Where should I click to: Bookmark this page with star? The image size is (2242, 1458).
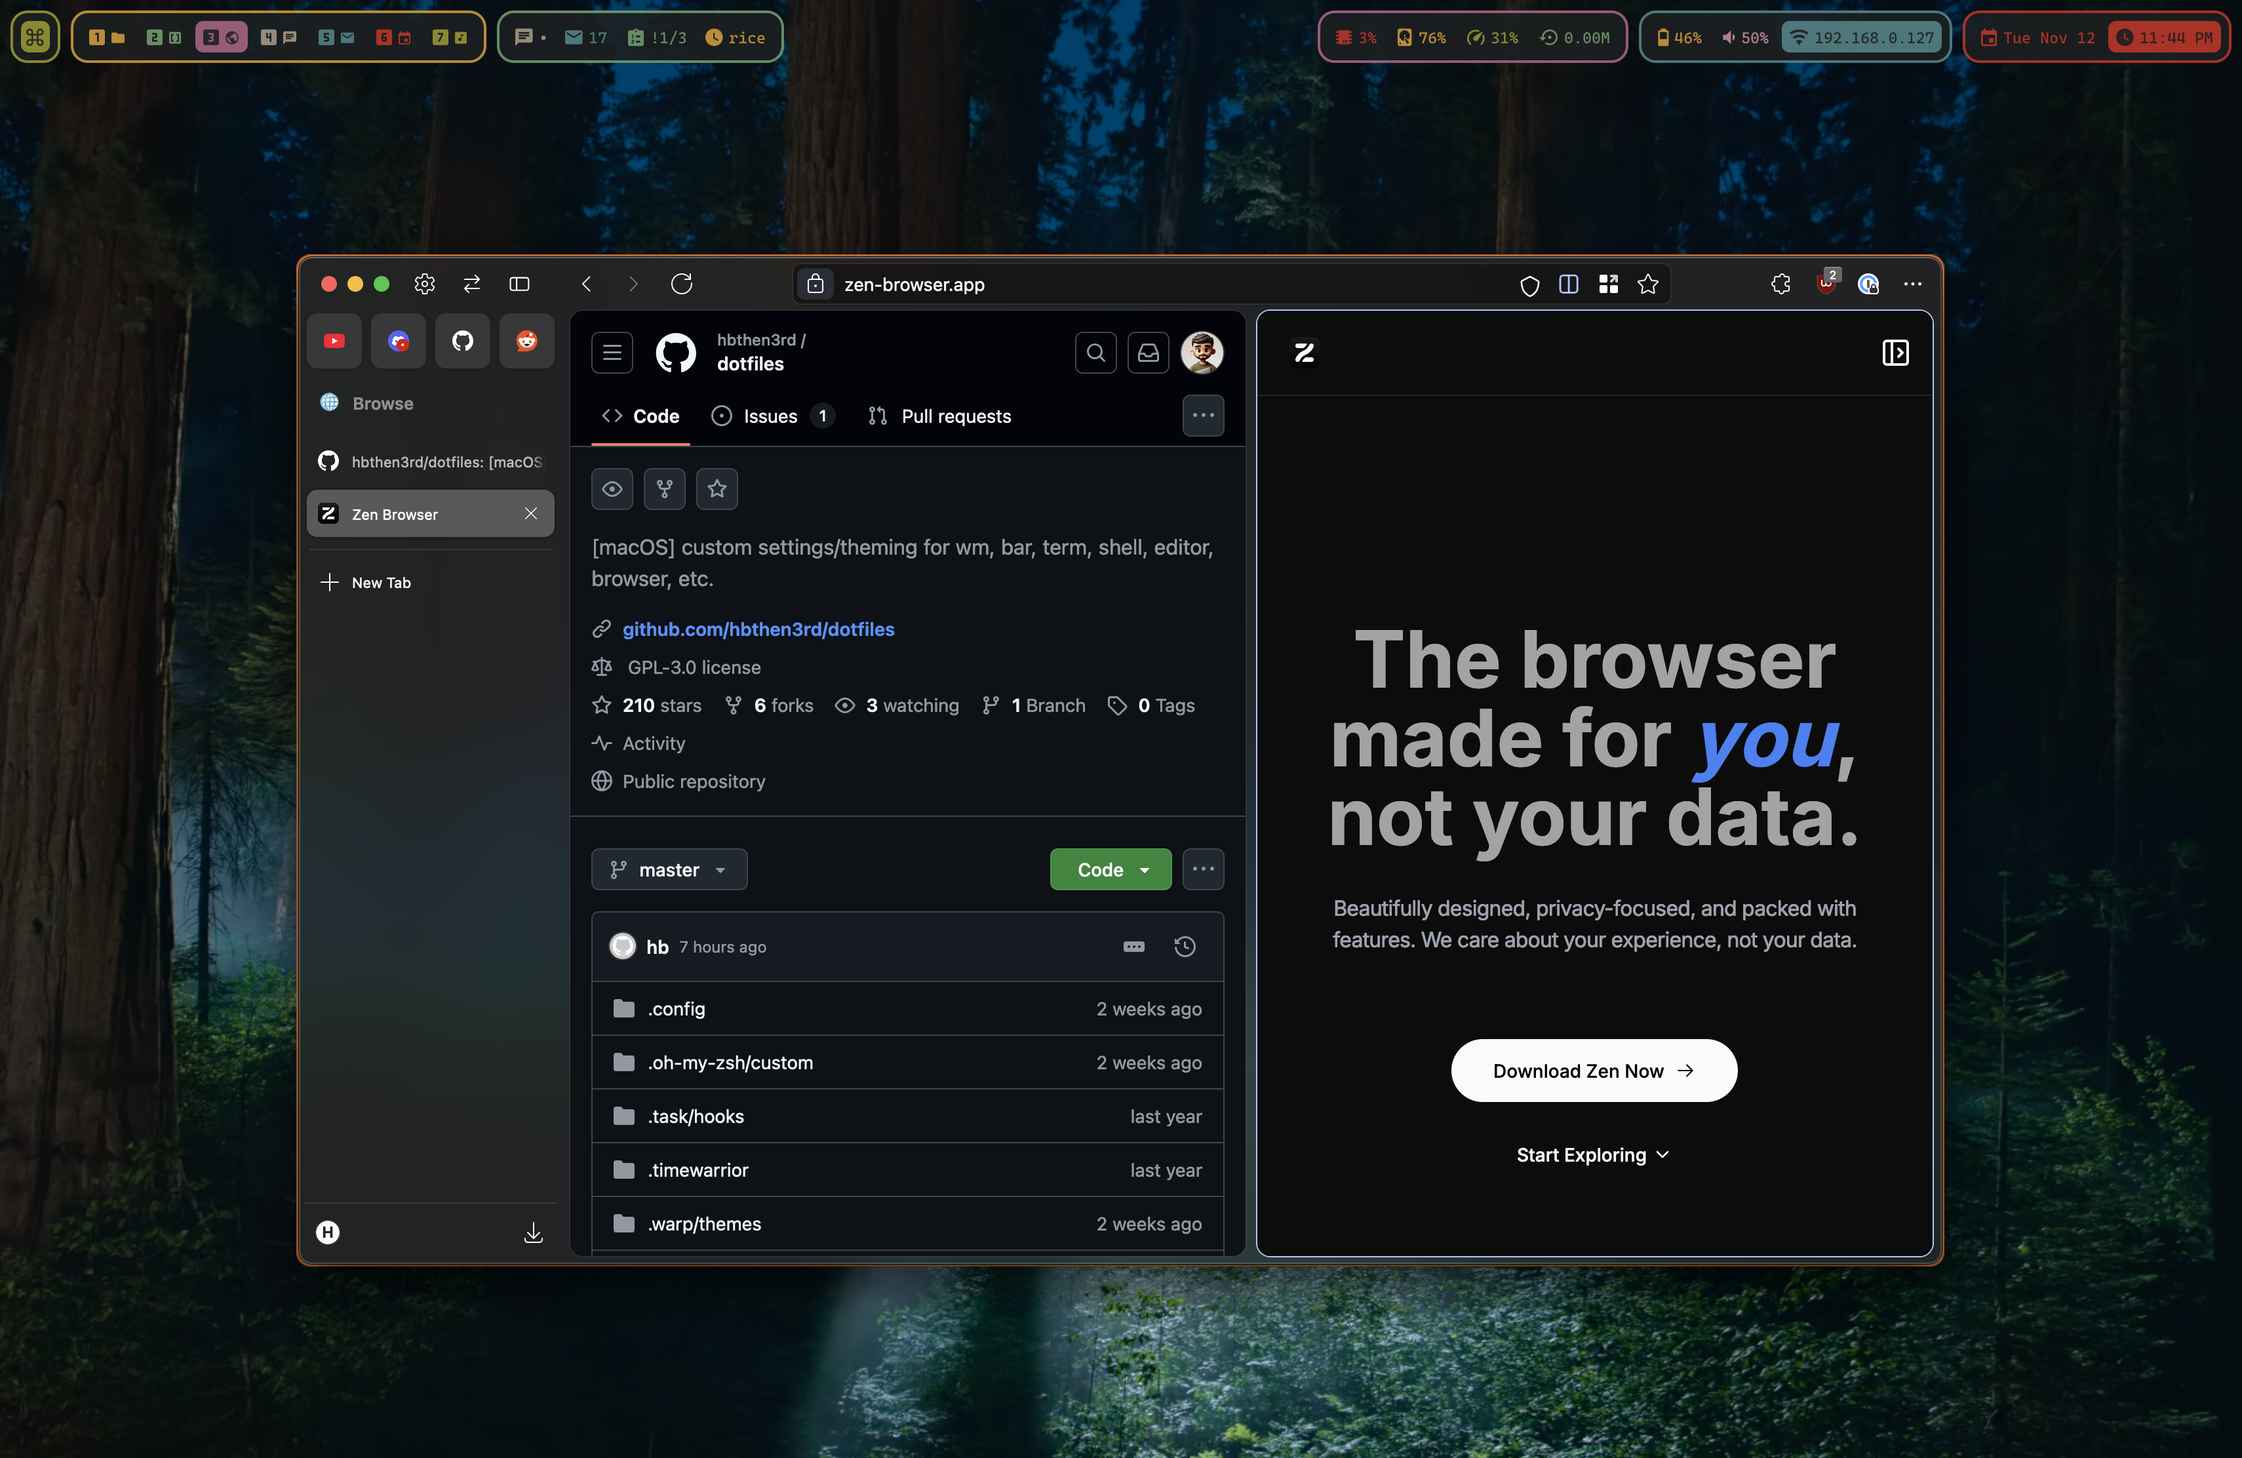click(x=1647, y=283)
